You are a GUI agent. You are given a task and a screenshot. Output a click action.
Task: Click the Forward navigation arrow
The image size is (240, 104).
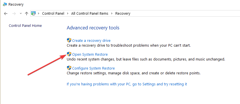(14, 14)
